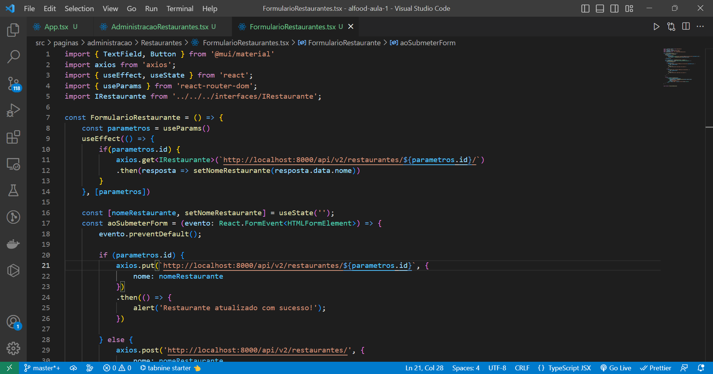The width and height of the screenshot is (713, 374).
Task: Open the Extensions view
Action: tap(13, 137)
